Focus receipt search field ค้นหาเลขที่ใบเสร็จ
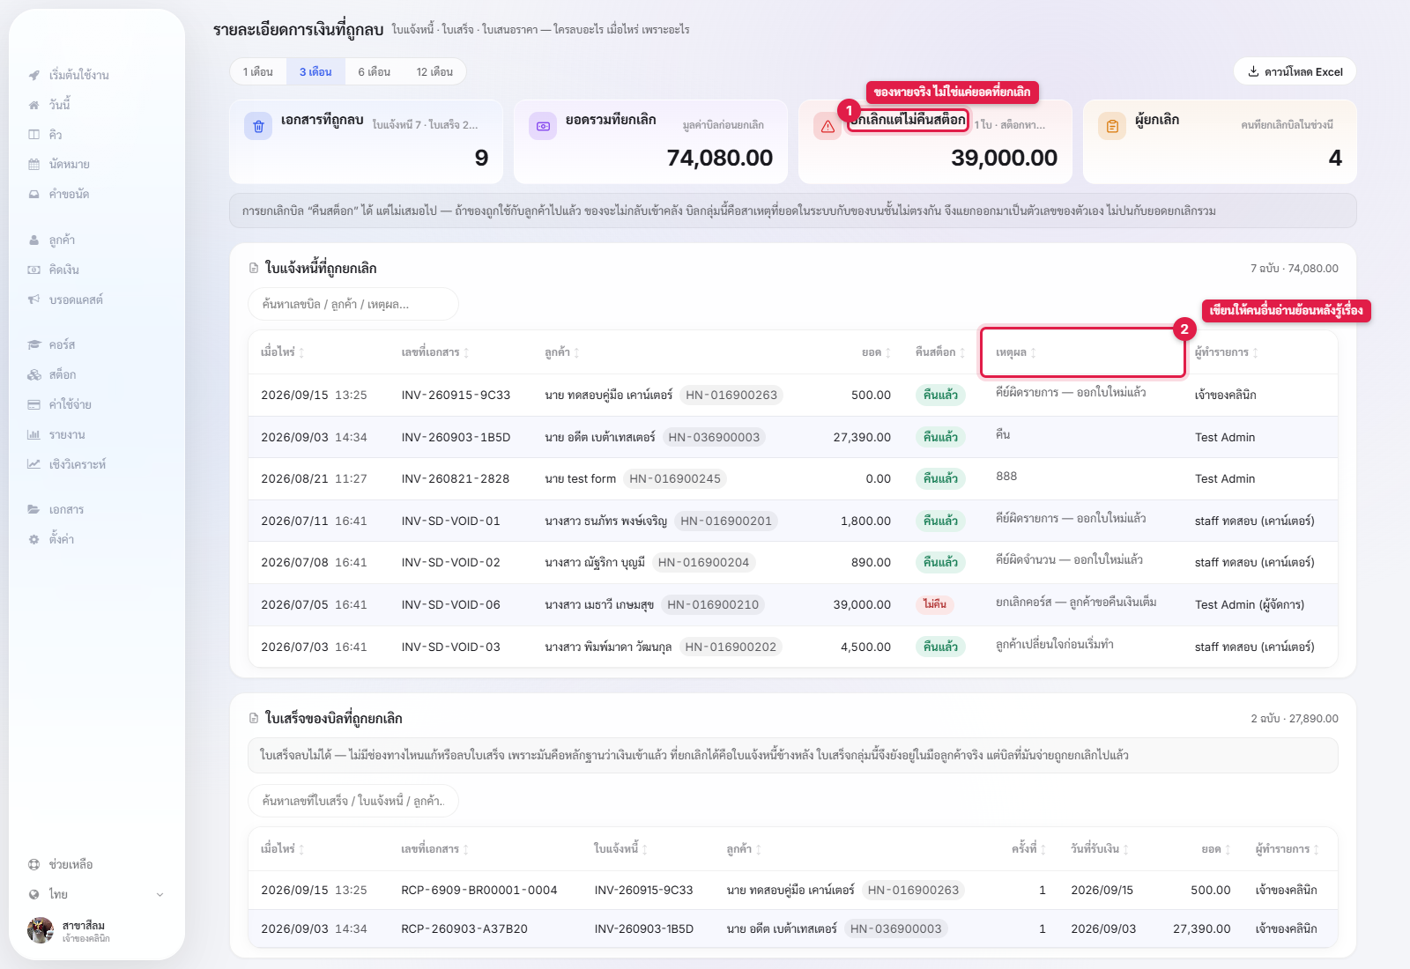The width and height of the screenshot is (1410, 969). coord(353,801)
